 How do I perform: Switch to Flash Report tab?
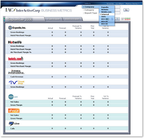(53, 19)
